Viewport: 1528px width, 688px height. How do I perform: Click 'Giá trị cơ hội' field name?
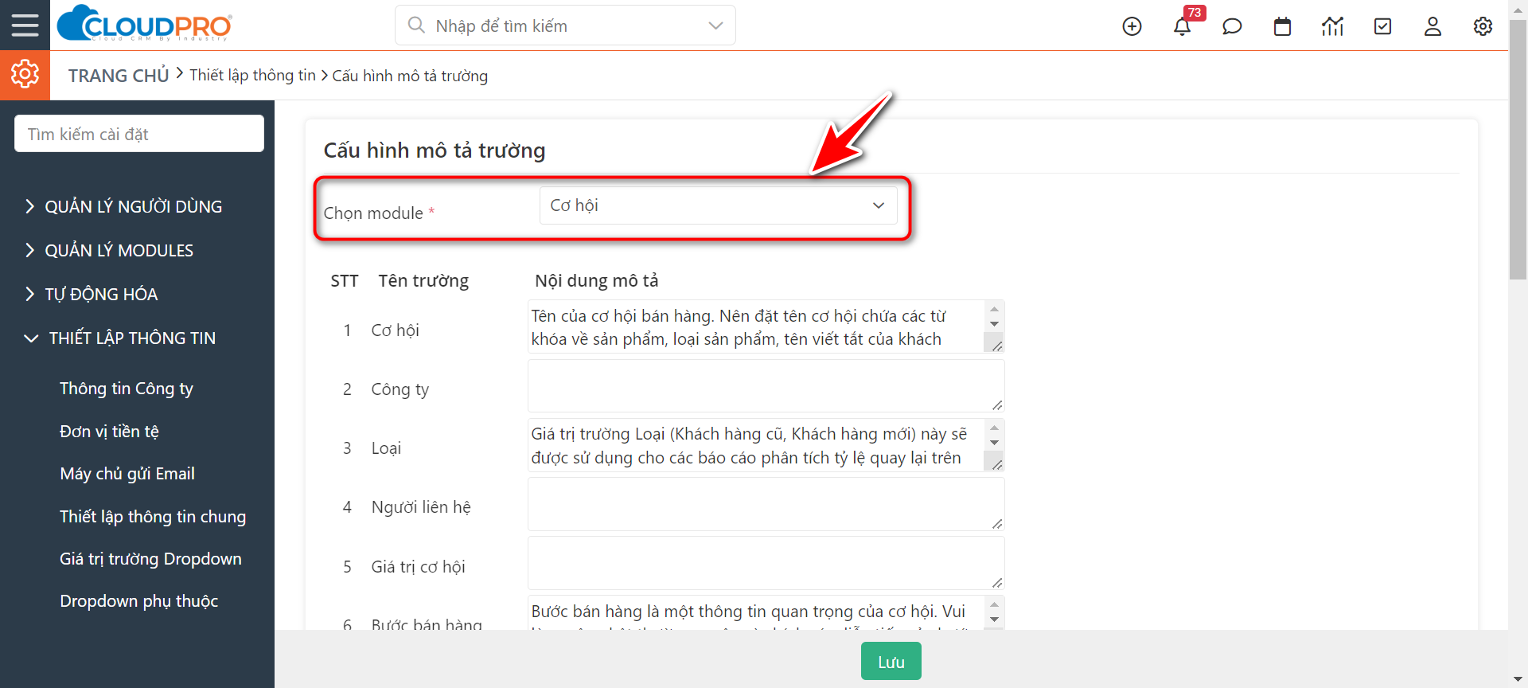[x=419, y=567]
